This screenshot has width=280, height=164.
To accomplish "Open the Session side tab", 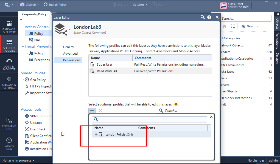I will coord(277,58).
